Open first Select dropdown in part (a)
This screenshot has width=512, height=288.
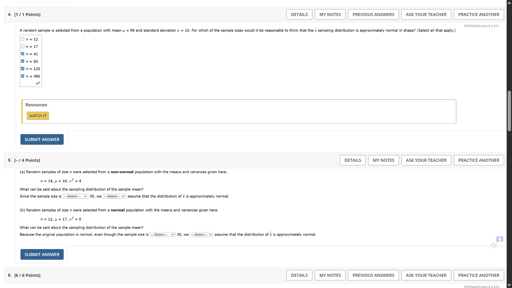(75, 196)
